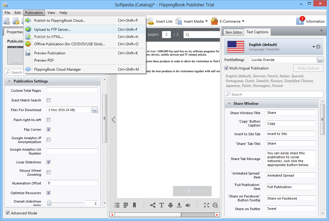Viewport: 329px width, 221px height.
Task: Click the open project folder toolbar icon
Action: pyautogui.click(x=16, y=21)
